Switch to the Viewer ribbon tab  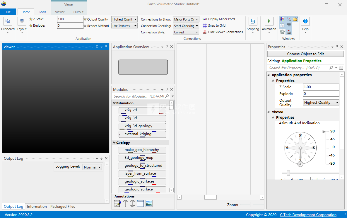tap(60, 12)
